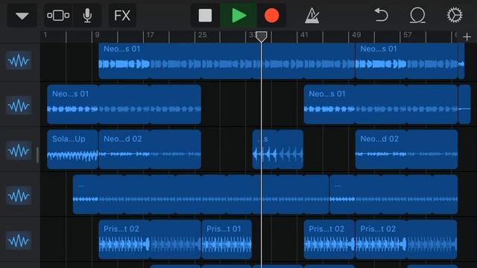This screenshot has width=477, height=268.
Task: Open the navigation dropdown triangle menu
Action: tap(22, 16)
